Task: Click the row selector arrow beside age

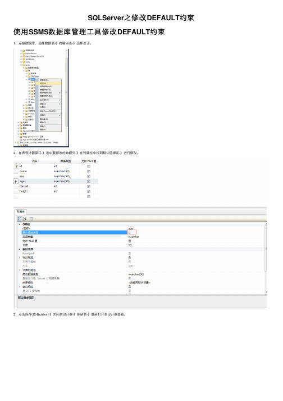Action: 16,181
